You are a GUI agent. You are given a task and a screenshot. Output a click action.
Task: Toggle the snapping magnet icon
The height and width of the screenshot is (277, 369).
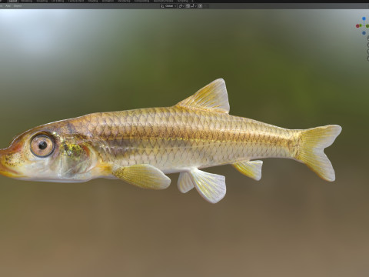[188, 6]
